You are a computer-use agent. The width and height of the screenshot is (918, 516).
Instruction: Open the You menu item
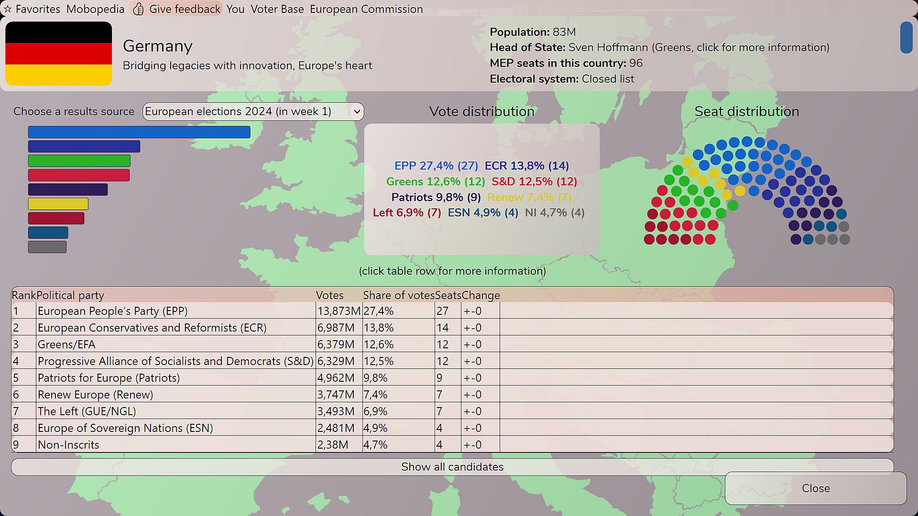tap(235, 9)
